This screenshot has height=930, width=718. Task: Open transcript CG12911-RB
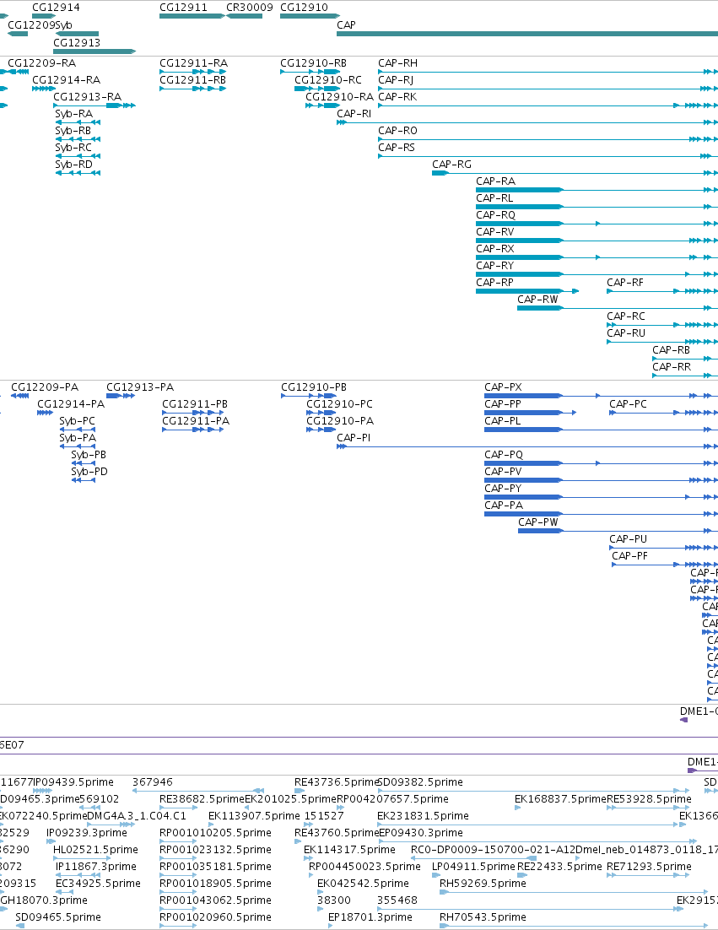point(192,80)
